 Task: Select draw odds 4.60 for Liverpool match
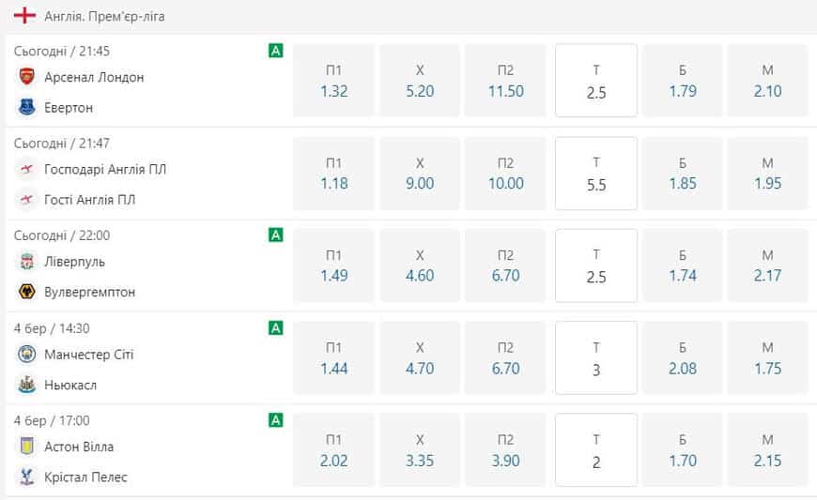coord(420,265)
